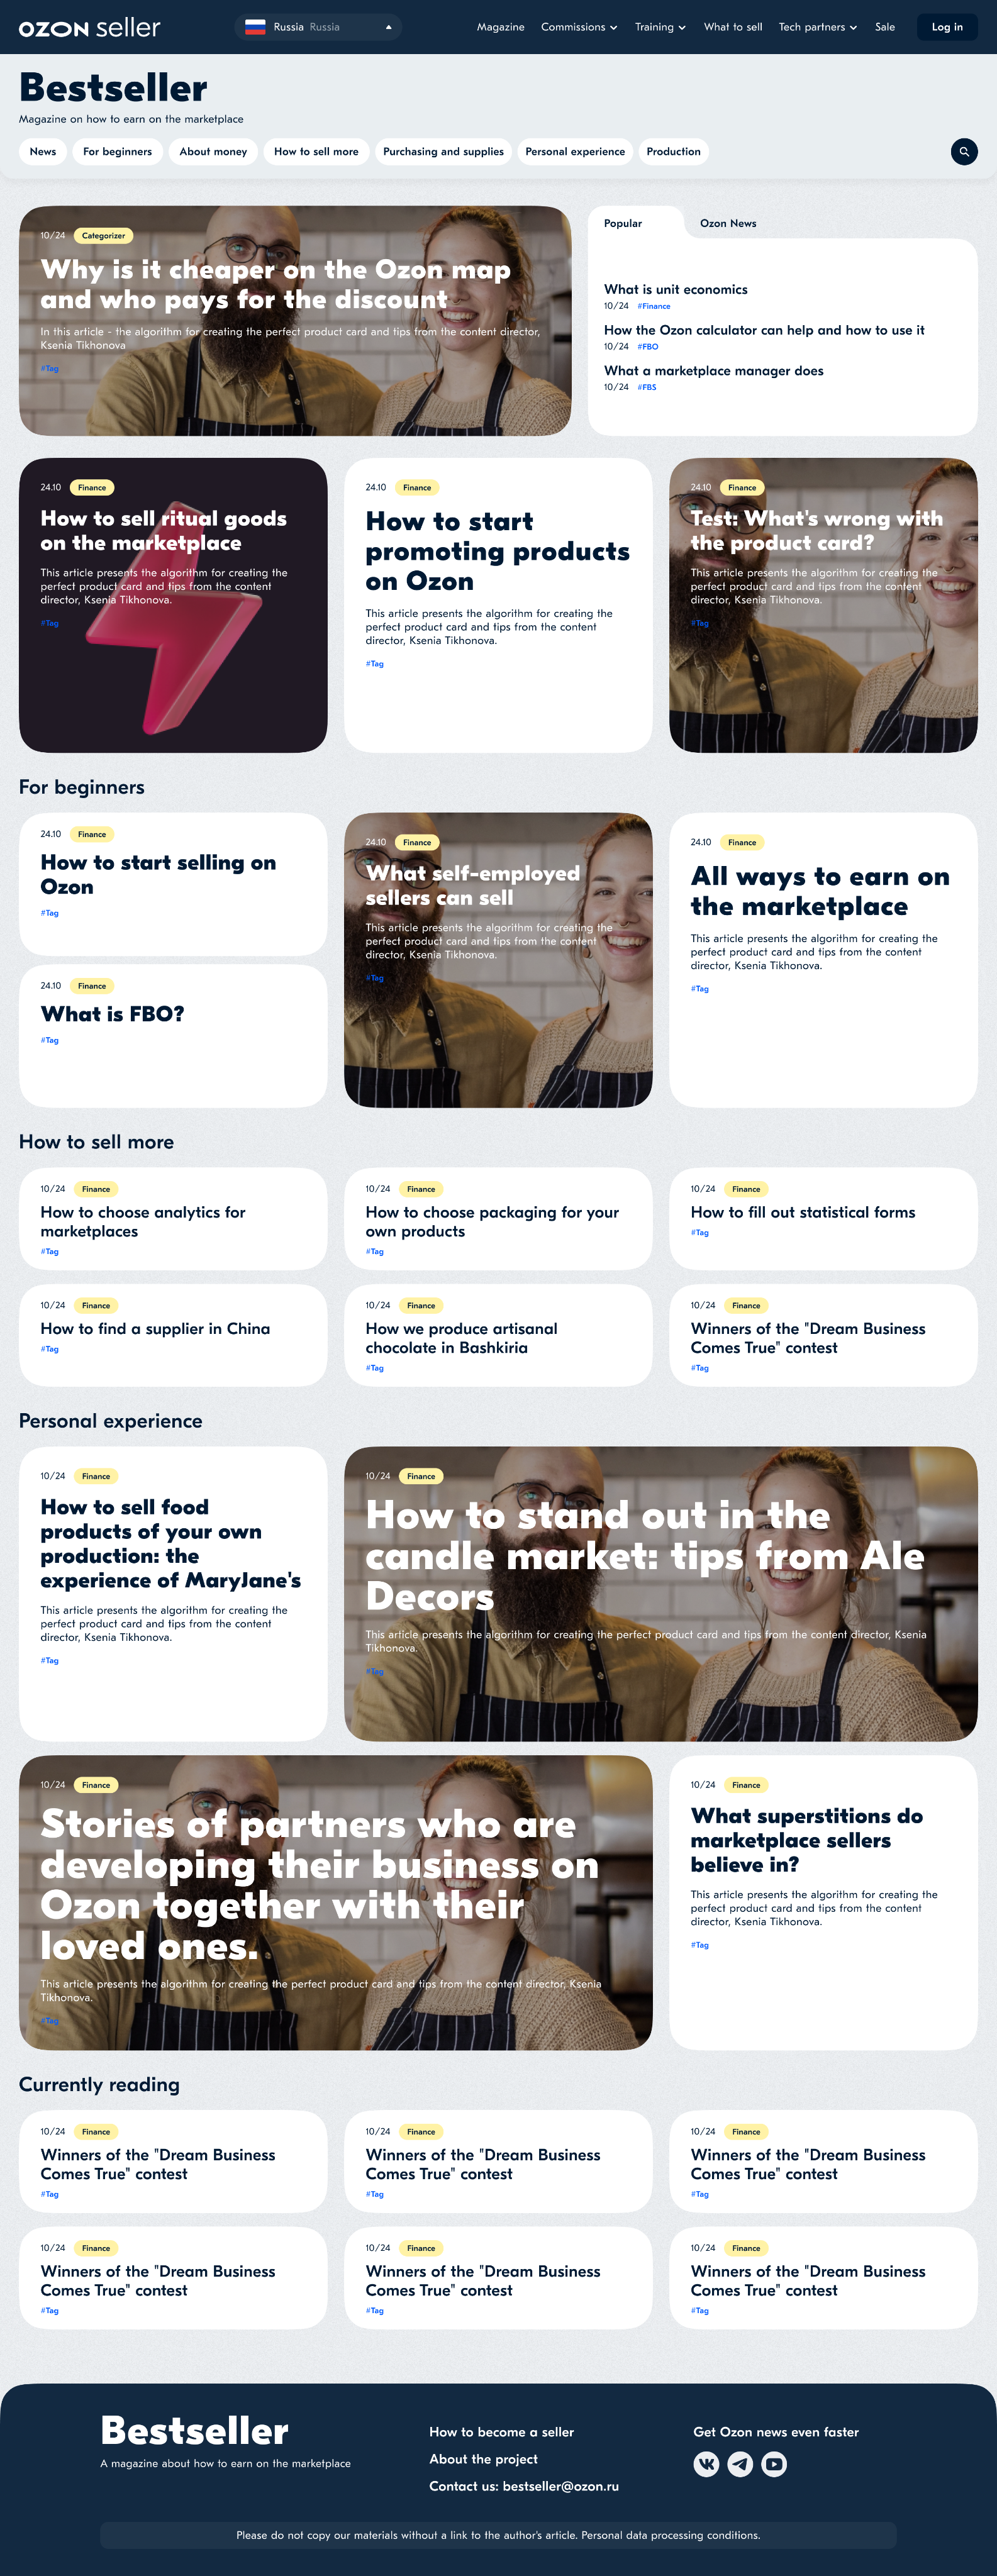Click the Ozon Seller logo
Image resolution: width=997 pixels, height=2576 pixels.
click(89, 27)
